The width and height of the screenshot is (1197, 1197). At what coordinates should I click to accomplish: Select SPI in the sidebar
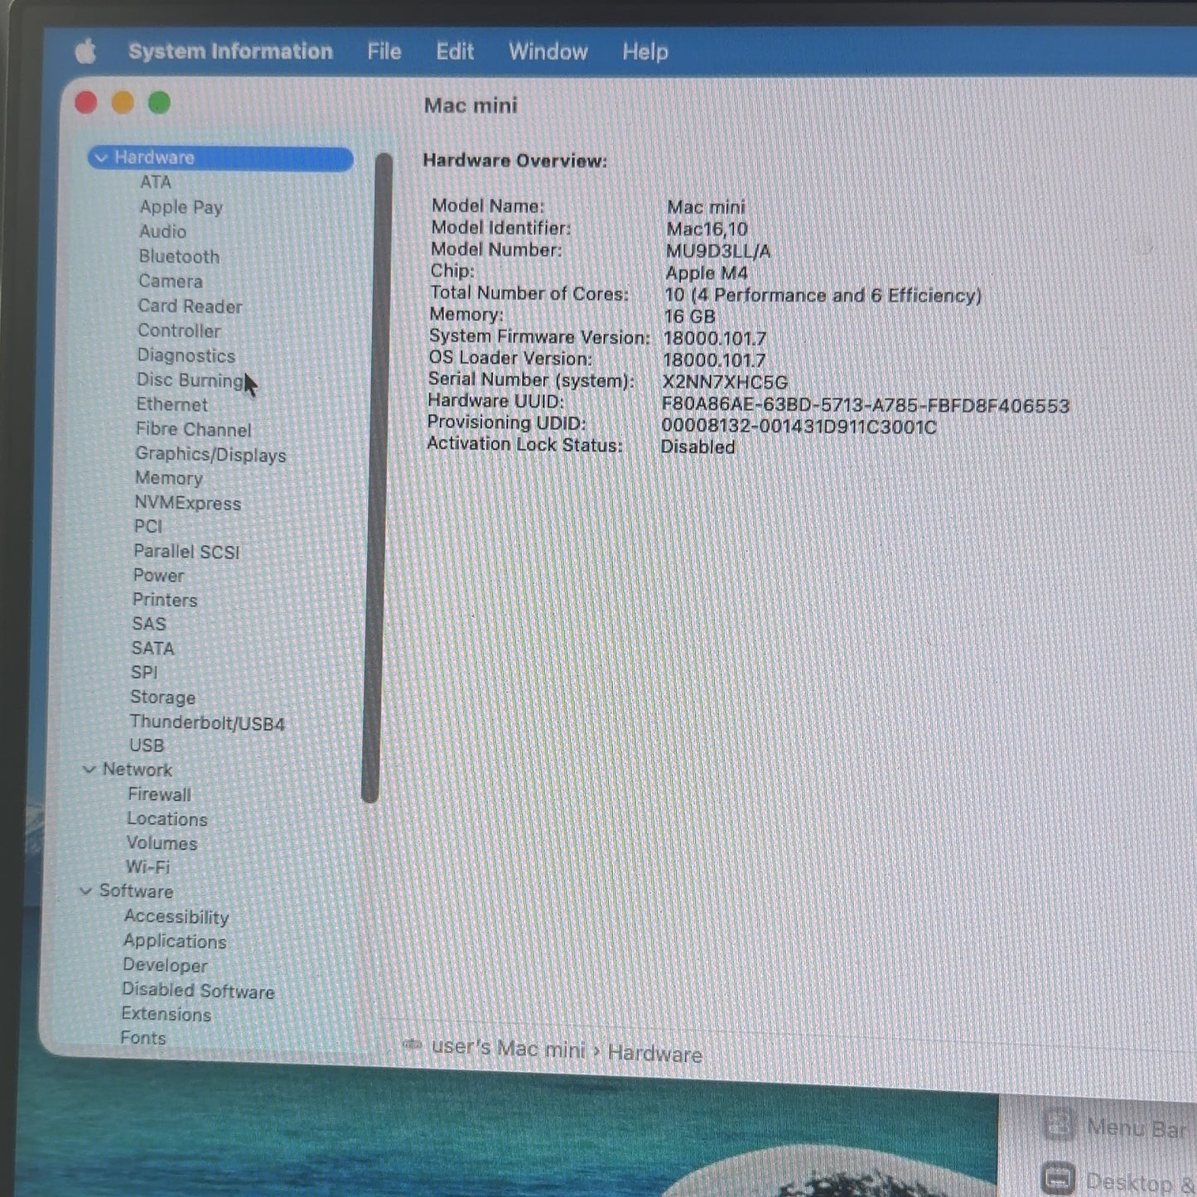(x=144, y=673)
